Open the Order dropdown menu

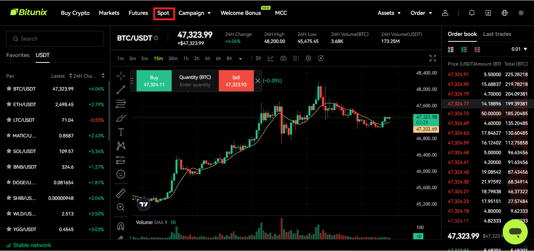[x=421, y=13]
